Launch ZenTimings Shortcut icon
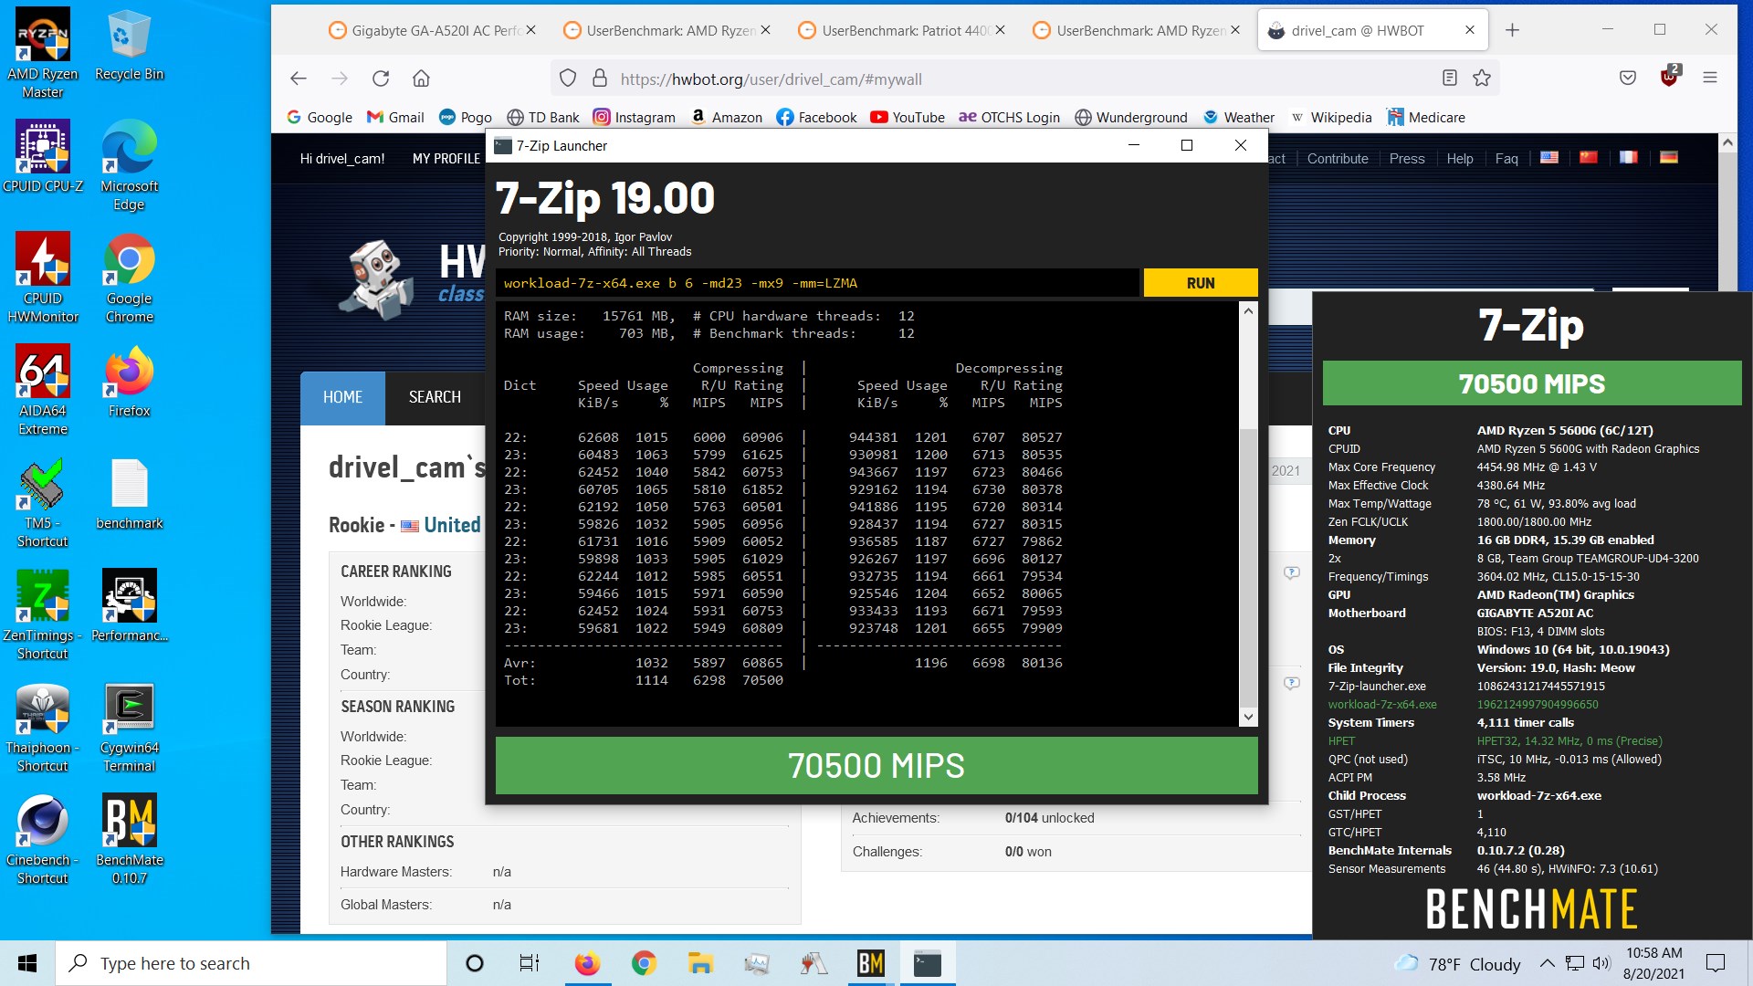This screenshot has width=1753, height=986. pos(43,615)
